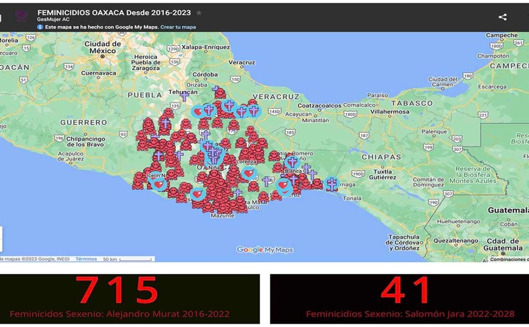The width and height of the screenshot is (529, 327).
Task: Click the heart marker near Icelin on the coast
Action: click(x=159, y=184)
